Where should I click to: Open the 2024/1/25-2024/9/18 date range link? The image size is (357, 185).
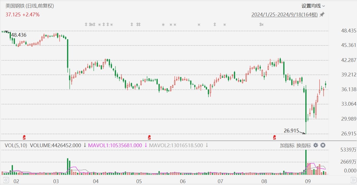click(x=284, y=15)
